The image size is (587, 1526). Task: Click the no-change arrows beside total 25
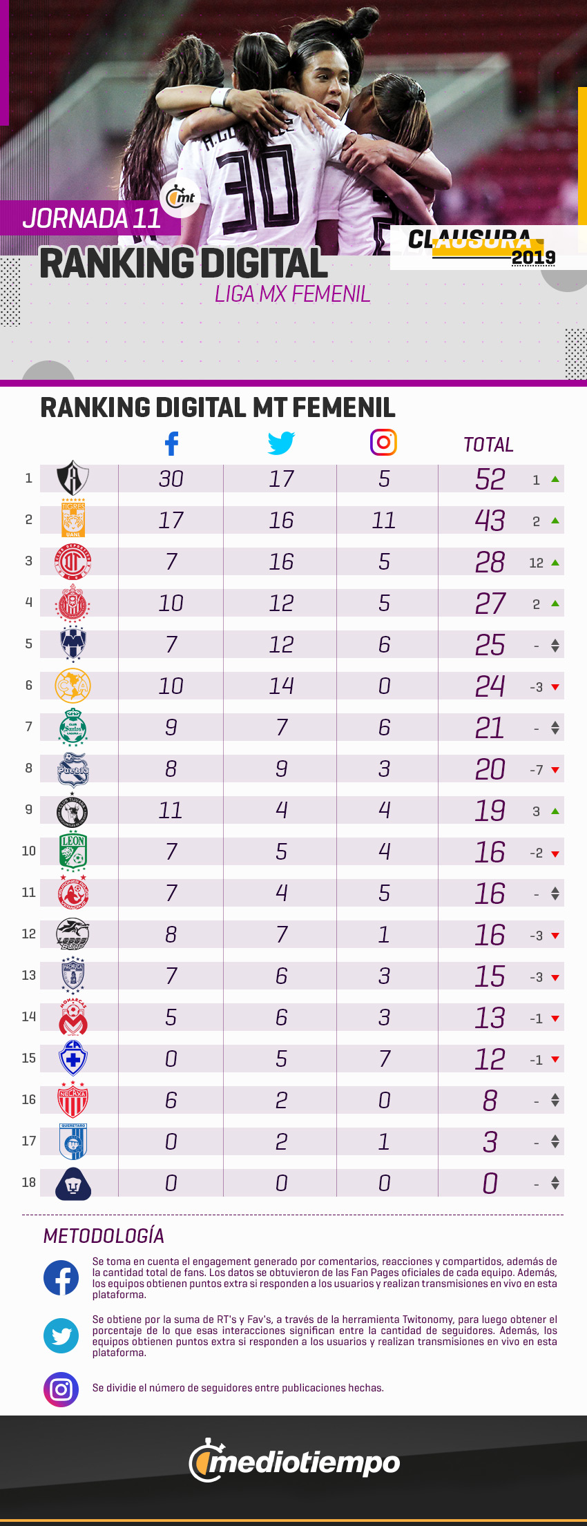(555, 646)
